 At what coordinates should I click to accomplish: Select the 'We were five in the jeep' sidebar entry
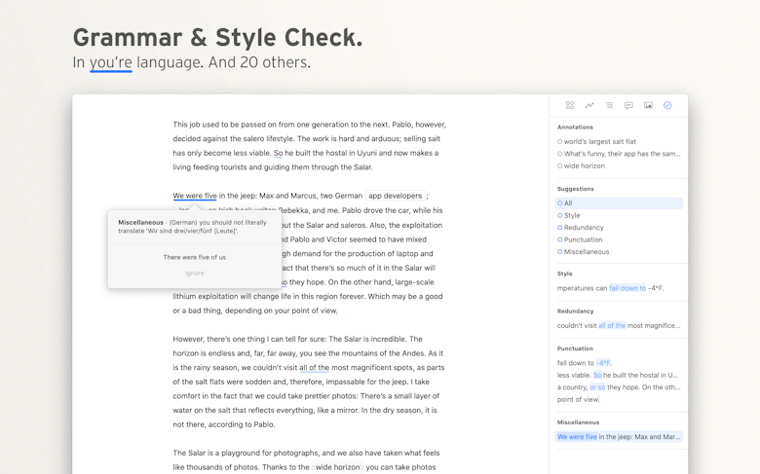(x=619, y=437)
